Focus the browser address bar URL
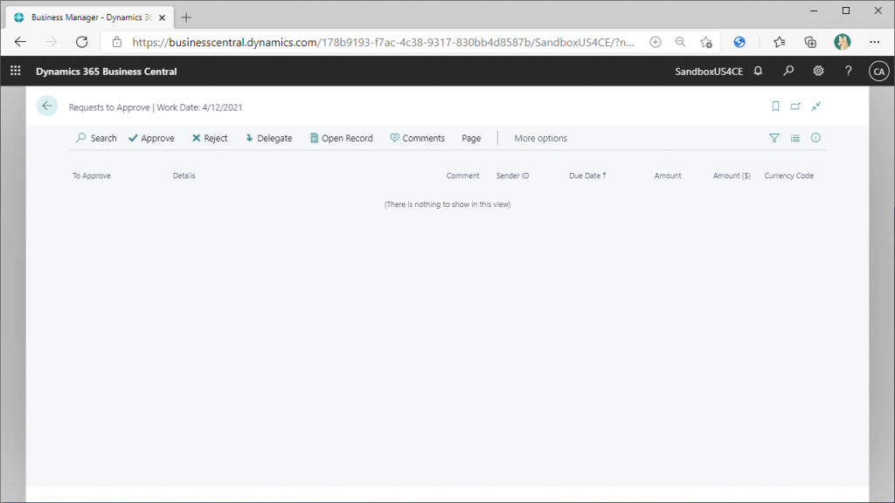The height and width of the screenshot is (503, 895). (383, 42)
